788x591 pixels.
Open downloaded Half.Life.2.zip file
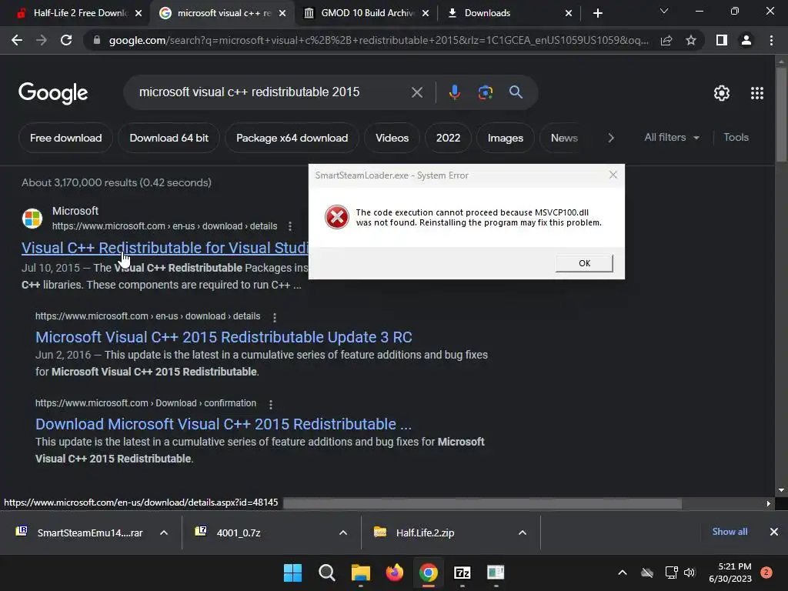(415, 533)
